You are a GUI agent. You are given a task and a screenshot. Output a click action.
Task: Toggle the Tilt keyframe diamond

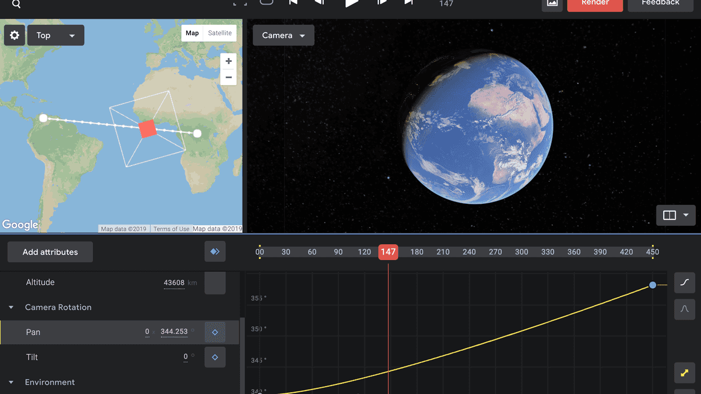(215, 357)
